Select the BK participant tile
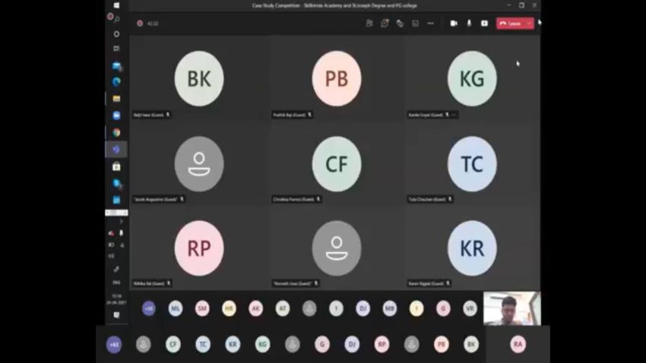646x363 pixels. pyautogui.click(x=199, y=78)
